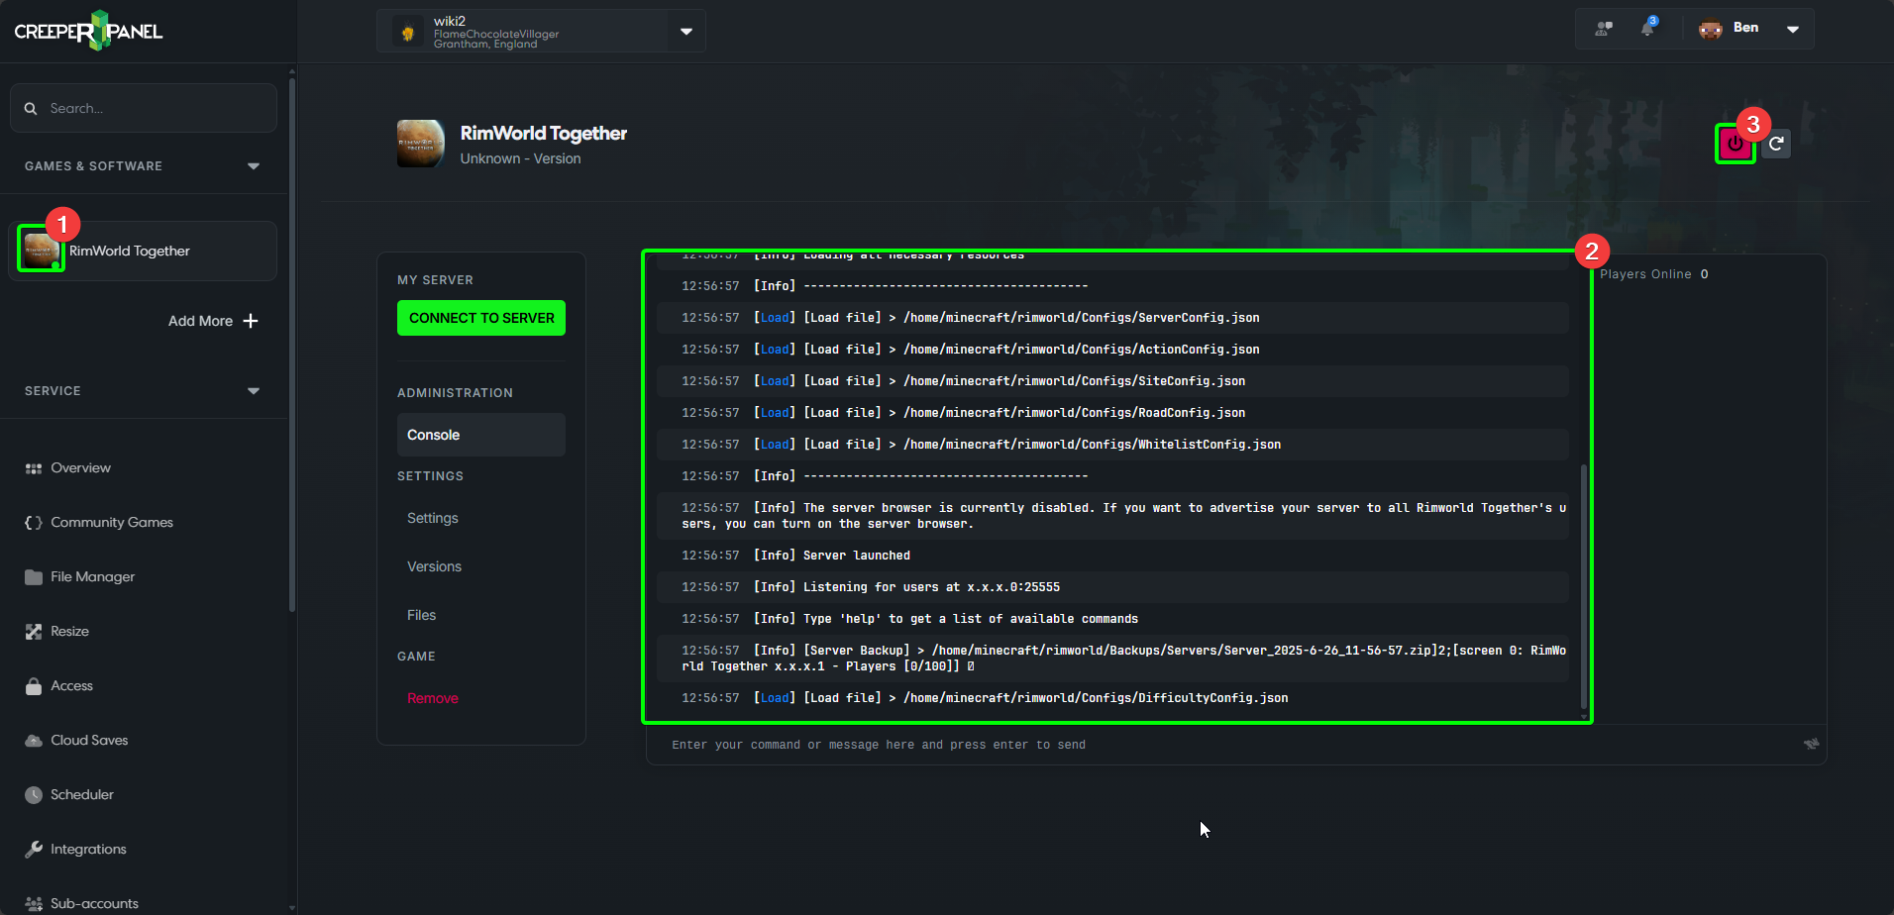
Task: Open the Community Games link
Action: (112, 523)
